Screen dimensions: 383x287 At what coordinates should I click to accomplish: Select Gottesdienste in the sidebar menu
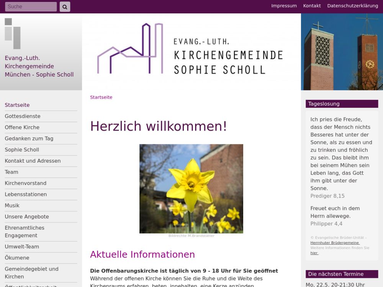pyautogui.click(x=23, y=116)
